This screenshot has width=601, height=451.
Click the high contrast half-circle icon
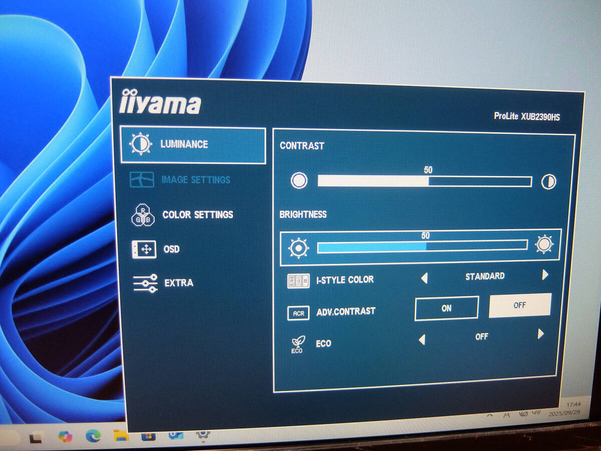(x=549, y=181)
